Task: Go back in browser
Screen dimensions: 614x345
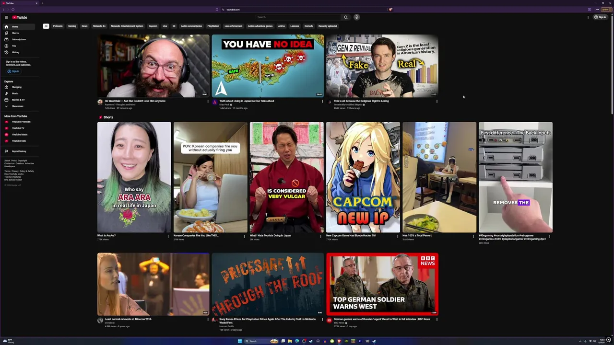Action: coord(3,10)
